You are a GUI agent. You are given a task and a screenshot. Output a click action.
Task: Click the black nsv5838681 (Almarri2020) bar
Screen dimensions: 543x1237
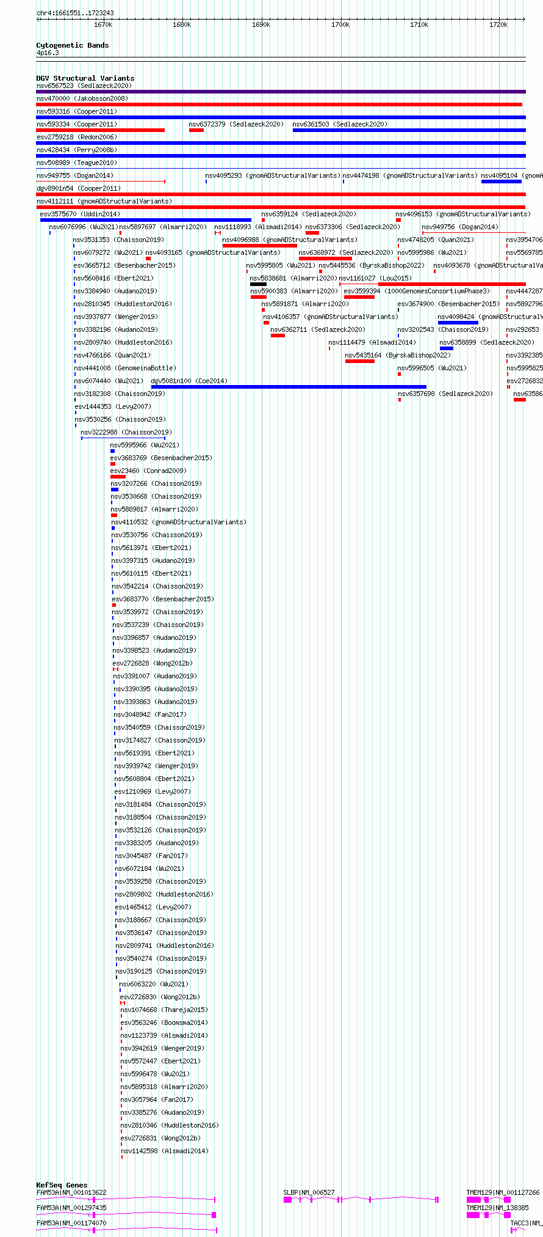pyautogui.click(x=258, y=284)
